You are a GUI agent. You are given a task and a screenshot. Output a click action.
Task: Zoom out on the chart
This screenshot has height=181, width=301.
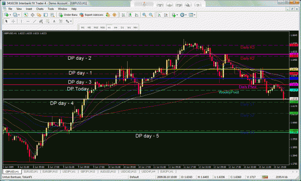(151, 15)
